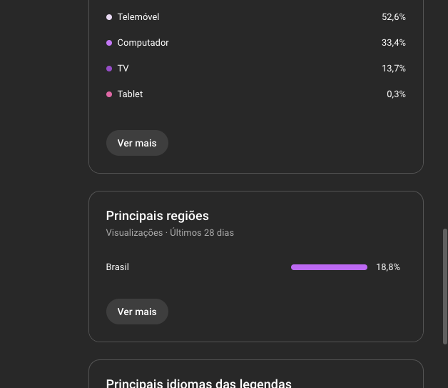This screenshot has height=388, width=448.
Task: Select the Tablet device label
Action: click(x=130, y=94)
